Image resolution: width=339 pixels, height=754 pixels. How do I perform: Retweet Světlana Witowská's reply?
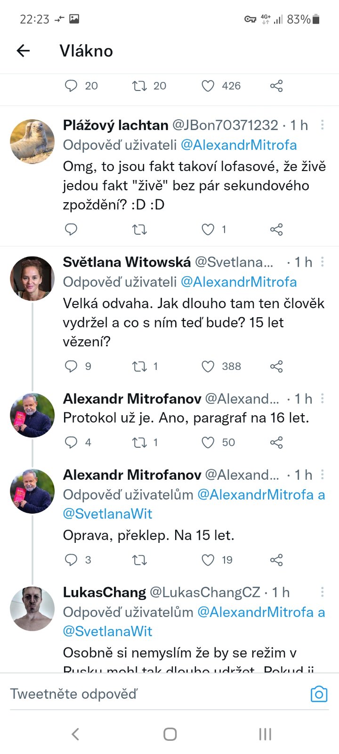pyautogui.click(x=139, y=366)
